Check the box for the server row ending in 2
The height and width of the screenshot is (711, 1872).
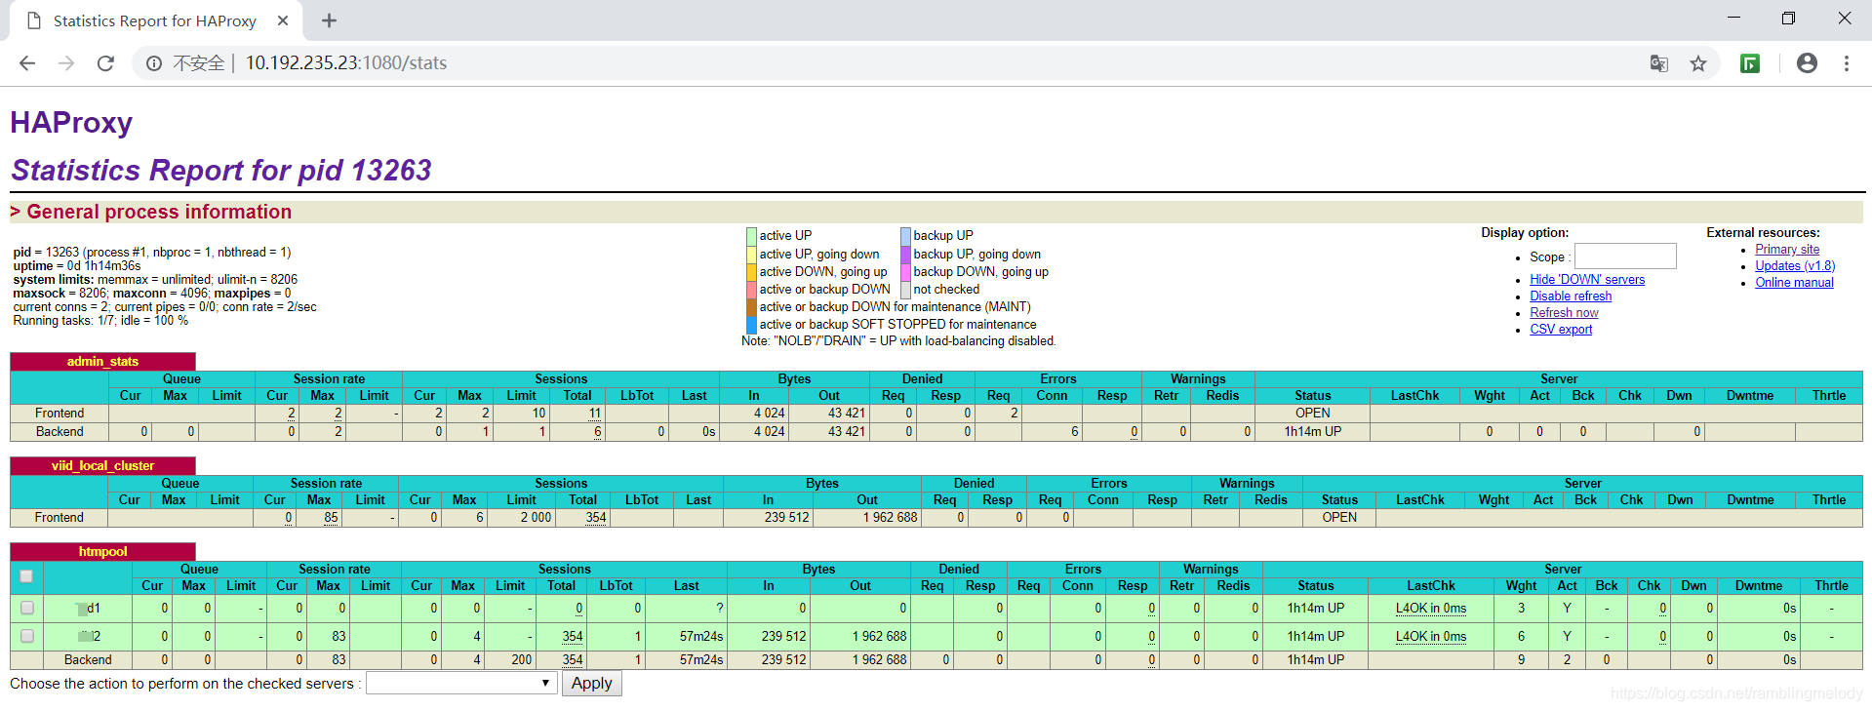click(27, 636)
